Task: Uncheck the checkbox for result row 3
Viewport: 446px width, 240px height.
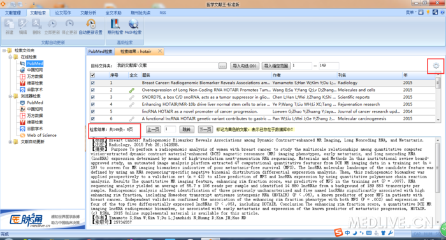Action: [93, 97]
